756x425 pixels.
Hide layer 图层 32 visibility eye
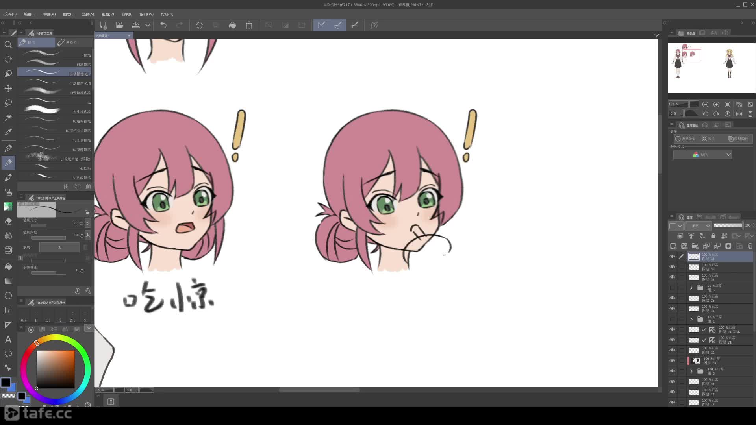tap(672, 267)
